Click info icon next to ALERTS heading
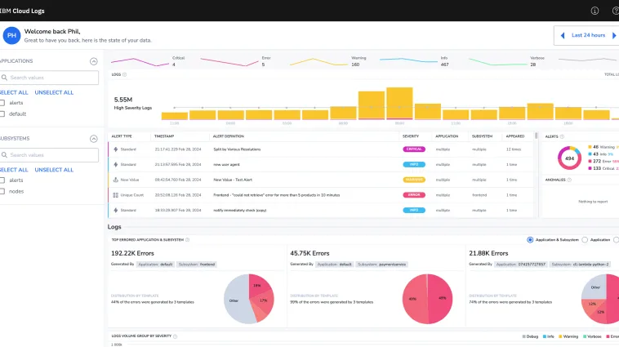 click(562, 136)
